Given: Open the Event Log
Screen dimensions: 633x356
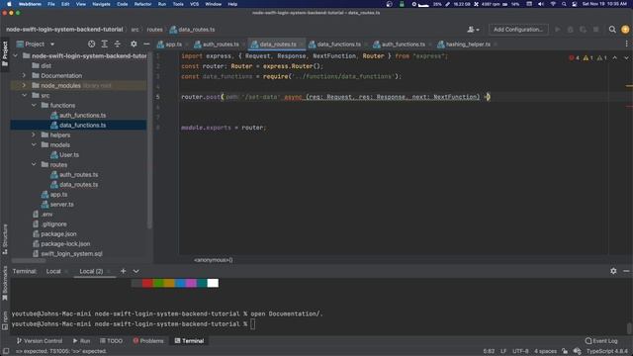Looking at the screenshot, I should coord(601,341).
